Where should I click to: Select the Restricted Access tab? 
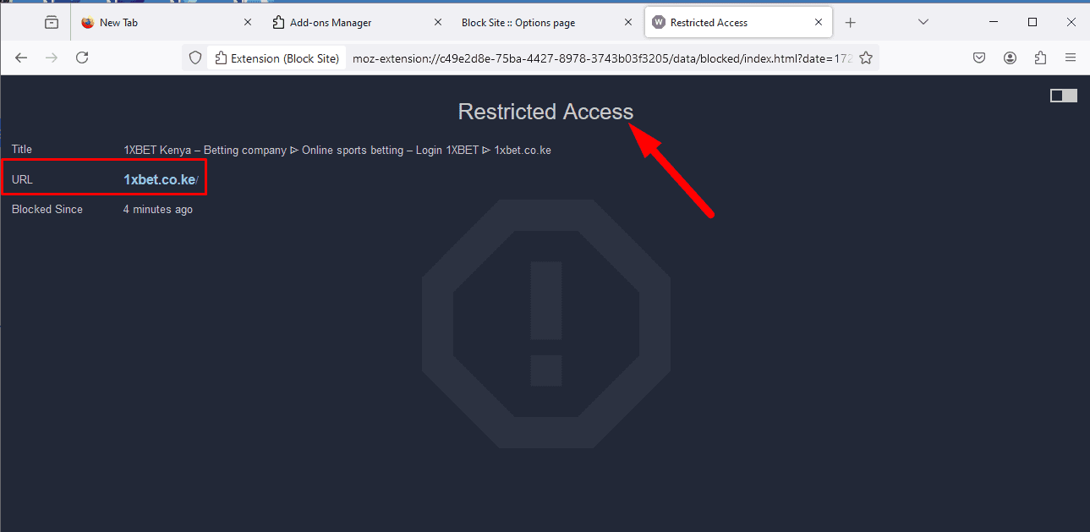738,23
